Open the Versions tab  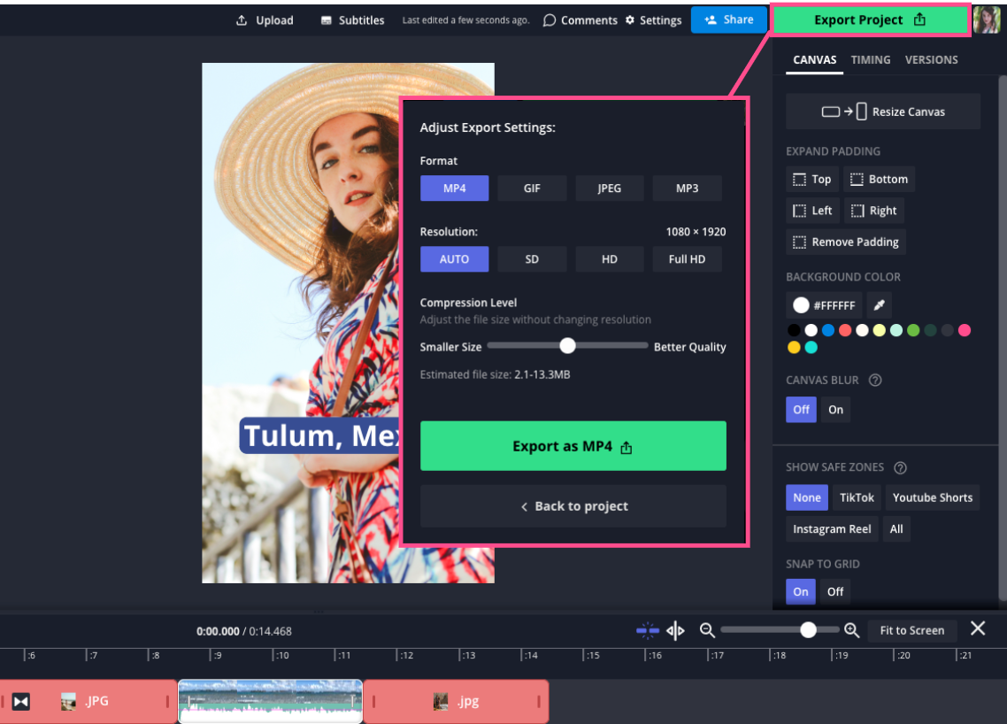coord(931,60)
